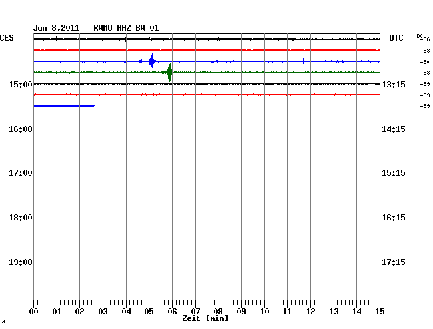Click the '-50' DC offset value
The width and height of the screenshot is (433, 329).
pyautogui.click(x=425, y=62)
